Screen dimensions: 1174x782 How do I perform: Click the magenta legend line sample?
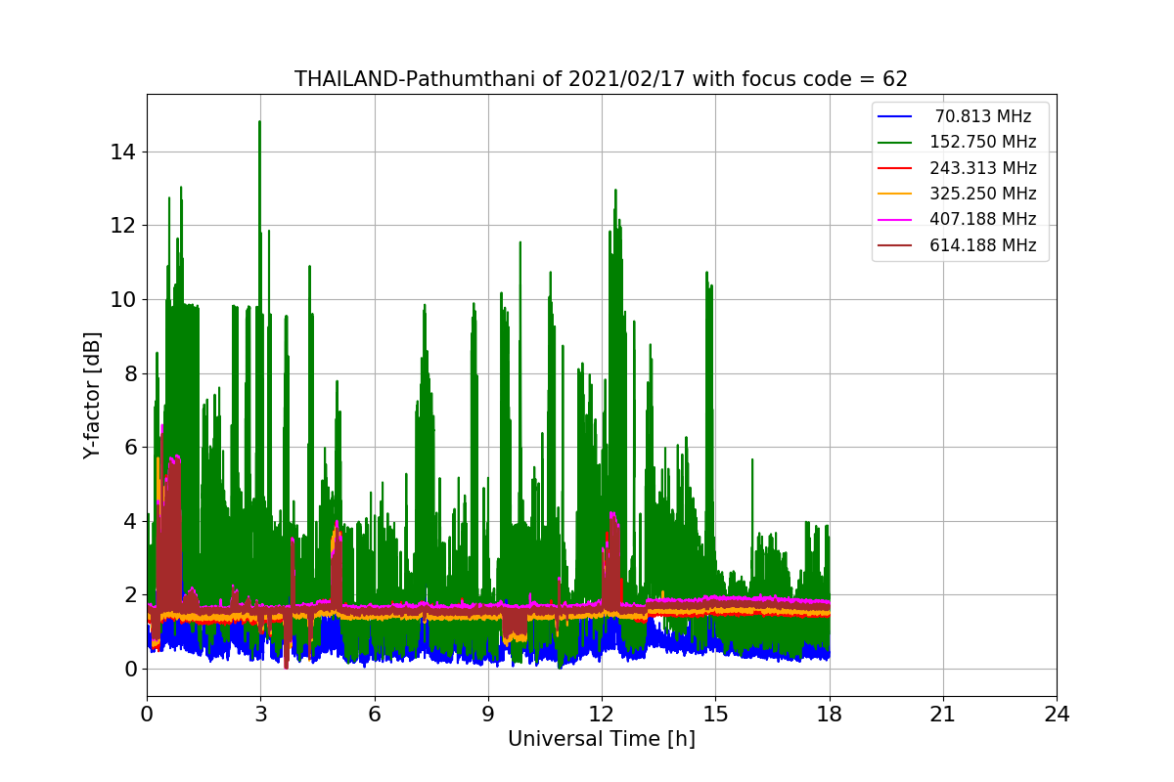pyautogui.click(x=895, y=220)
